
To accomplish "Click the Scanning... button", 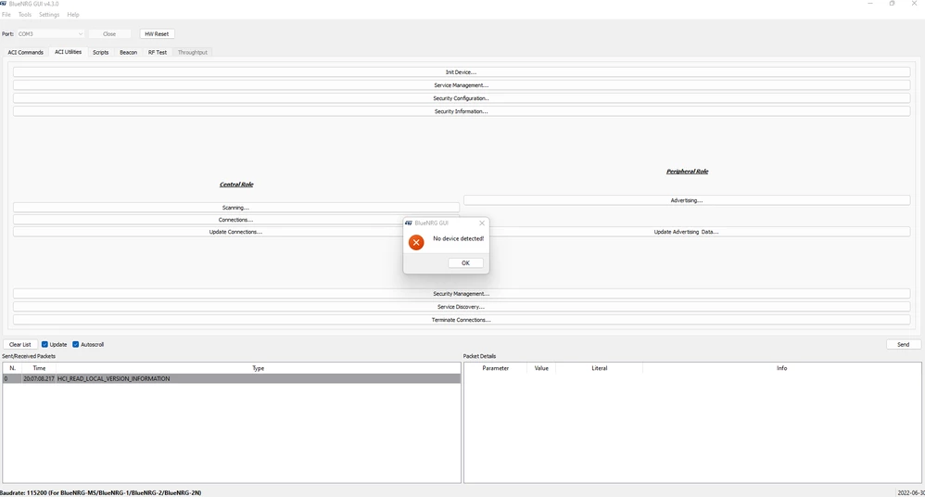I will point(236,208).
